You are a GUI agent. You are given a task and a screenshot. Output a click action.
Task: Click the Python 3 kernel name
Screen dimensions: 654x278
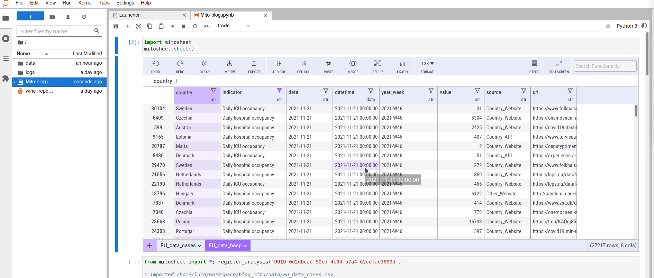(x=627, y=26)
